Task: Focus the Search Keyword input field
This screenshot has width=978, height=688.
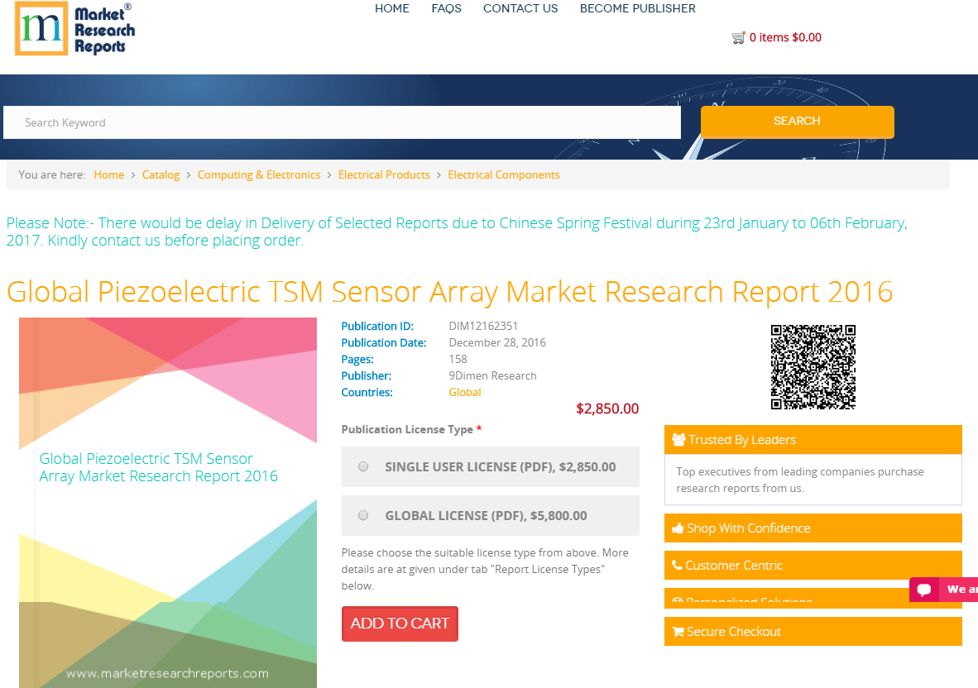Action: pos(342,122)
